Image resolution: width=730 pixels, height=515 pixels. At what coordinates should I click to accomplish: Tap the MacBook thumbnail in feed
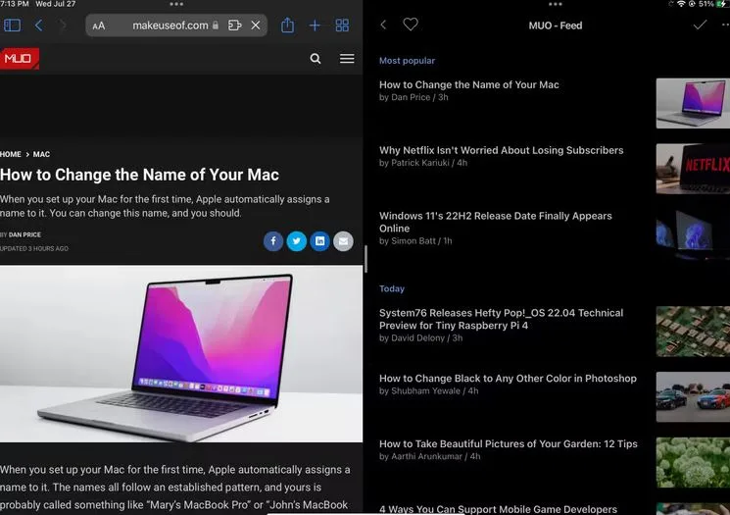pyautogui.click(x=693, y=103)
